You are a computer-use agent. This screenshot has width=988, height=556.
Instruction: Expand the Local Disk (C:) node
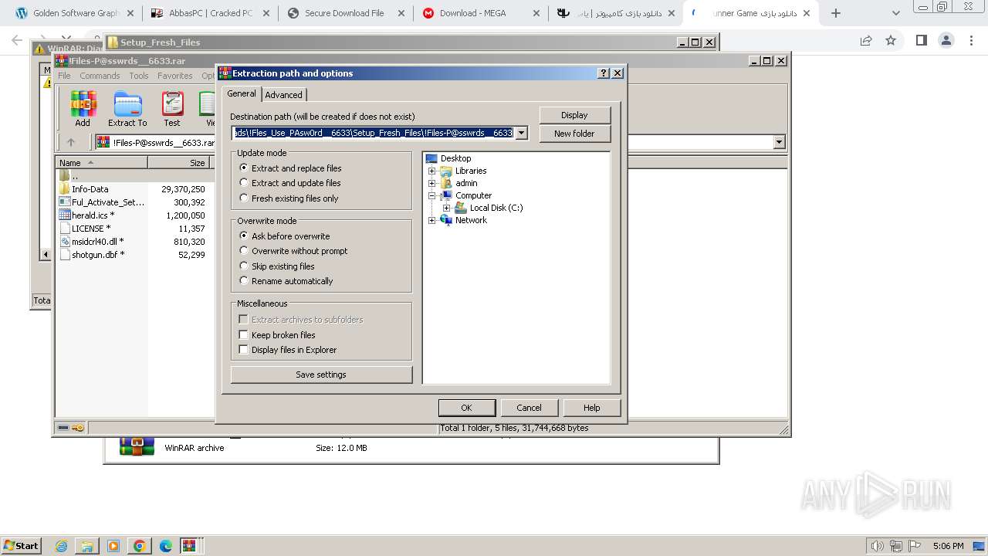[x=446, y=208]
